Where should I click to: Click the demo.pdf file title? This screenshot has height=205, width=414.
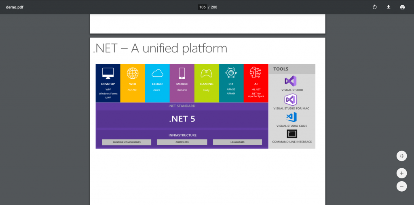point(15,7)
